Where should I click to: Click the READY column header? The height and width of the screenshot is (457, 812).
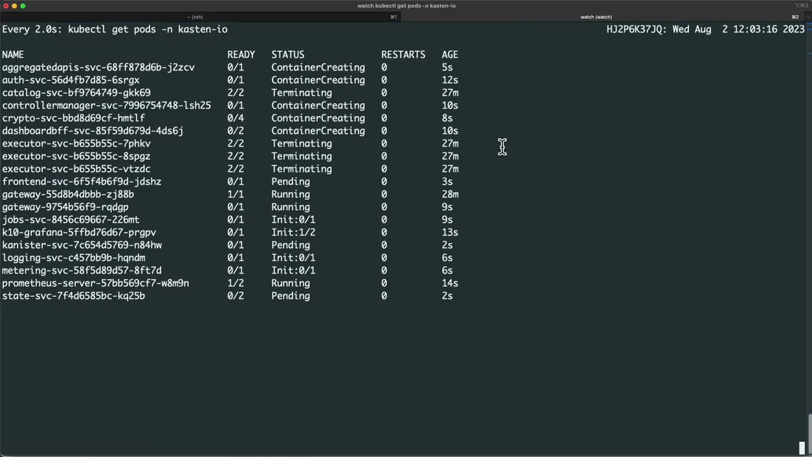click(241, 55)
